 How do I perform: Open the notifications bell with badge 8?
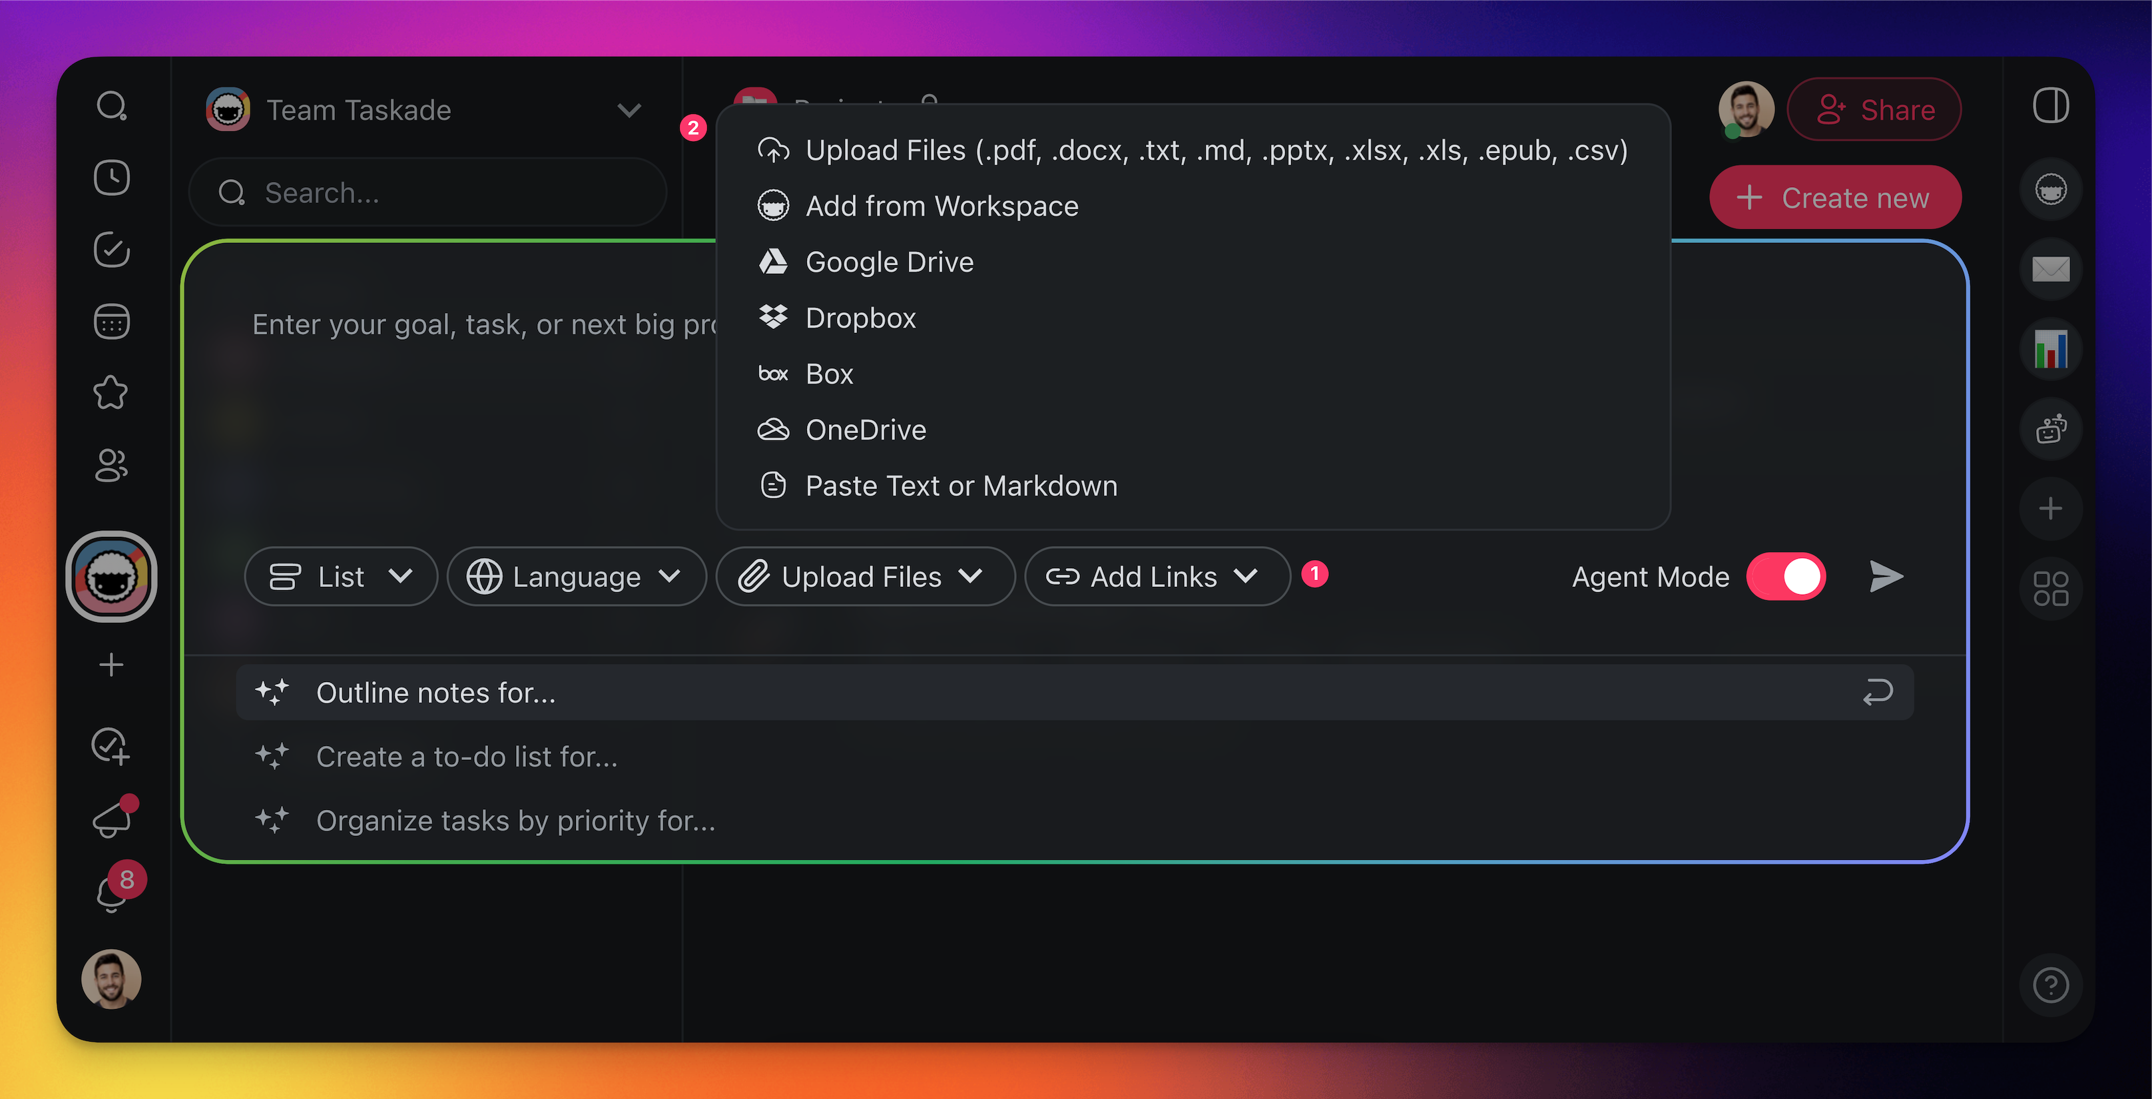click(113, 891)
